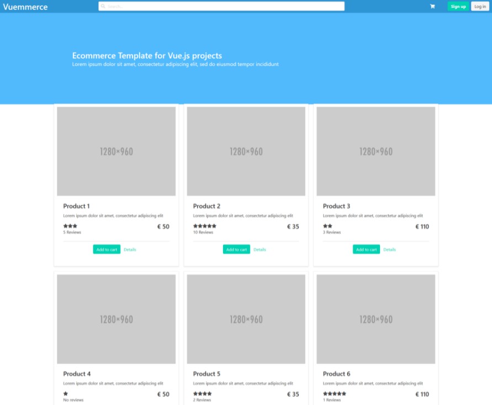Focus the Search input field
Viewport: 492px width, 405px height.
coord(221,6)
